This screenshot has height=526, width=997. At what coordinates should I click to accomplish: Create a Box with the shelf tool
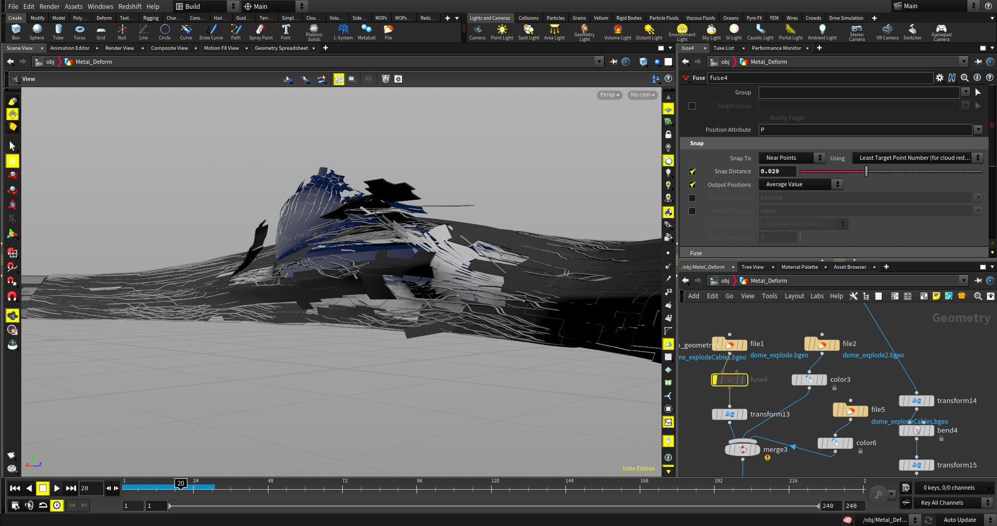[x=16, y=32]
